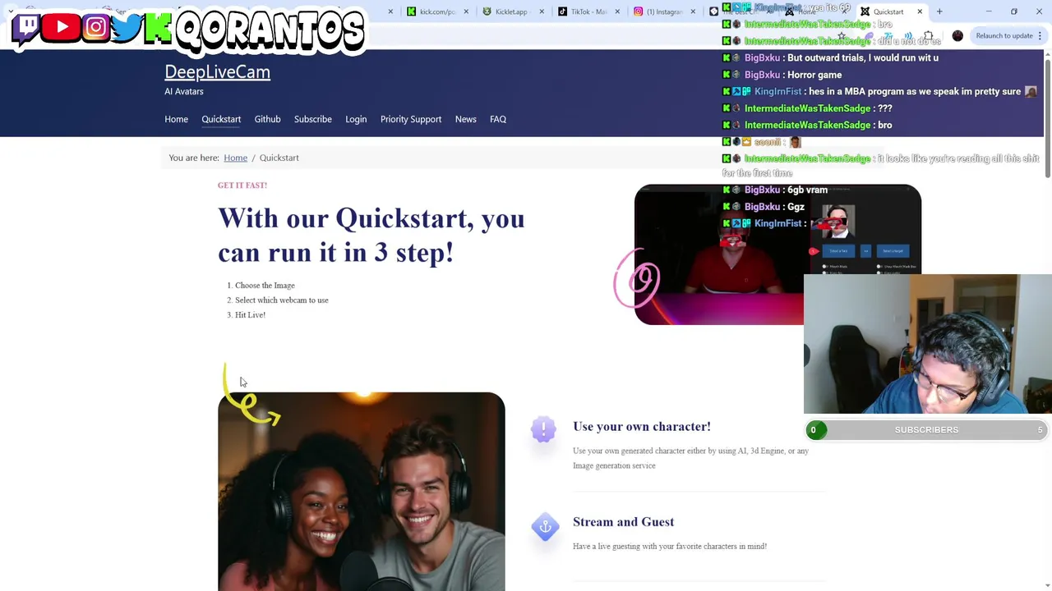Click the browser profile avatar icon
The image size is (1052, 591).
coord(957,35)
